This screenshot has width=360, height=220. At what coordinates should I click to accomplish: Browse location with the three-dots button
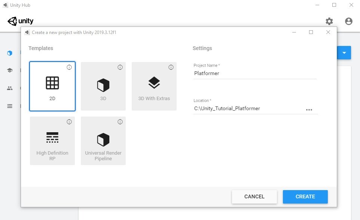tap(309, 110)
